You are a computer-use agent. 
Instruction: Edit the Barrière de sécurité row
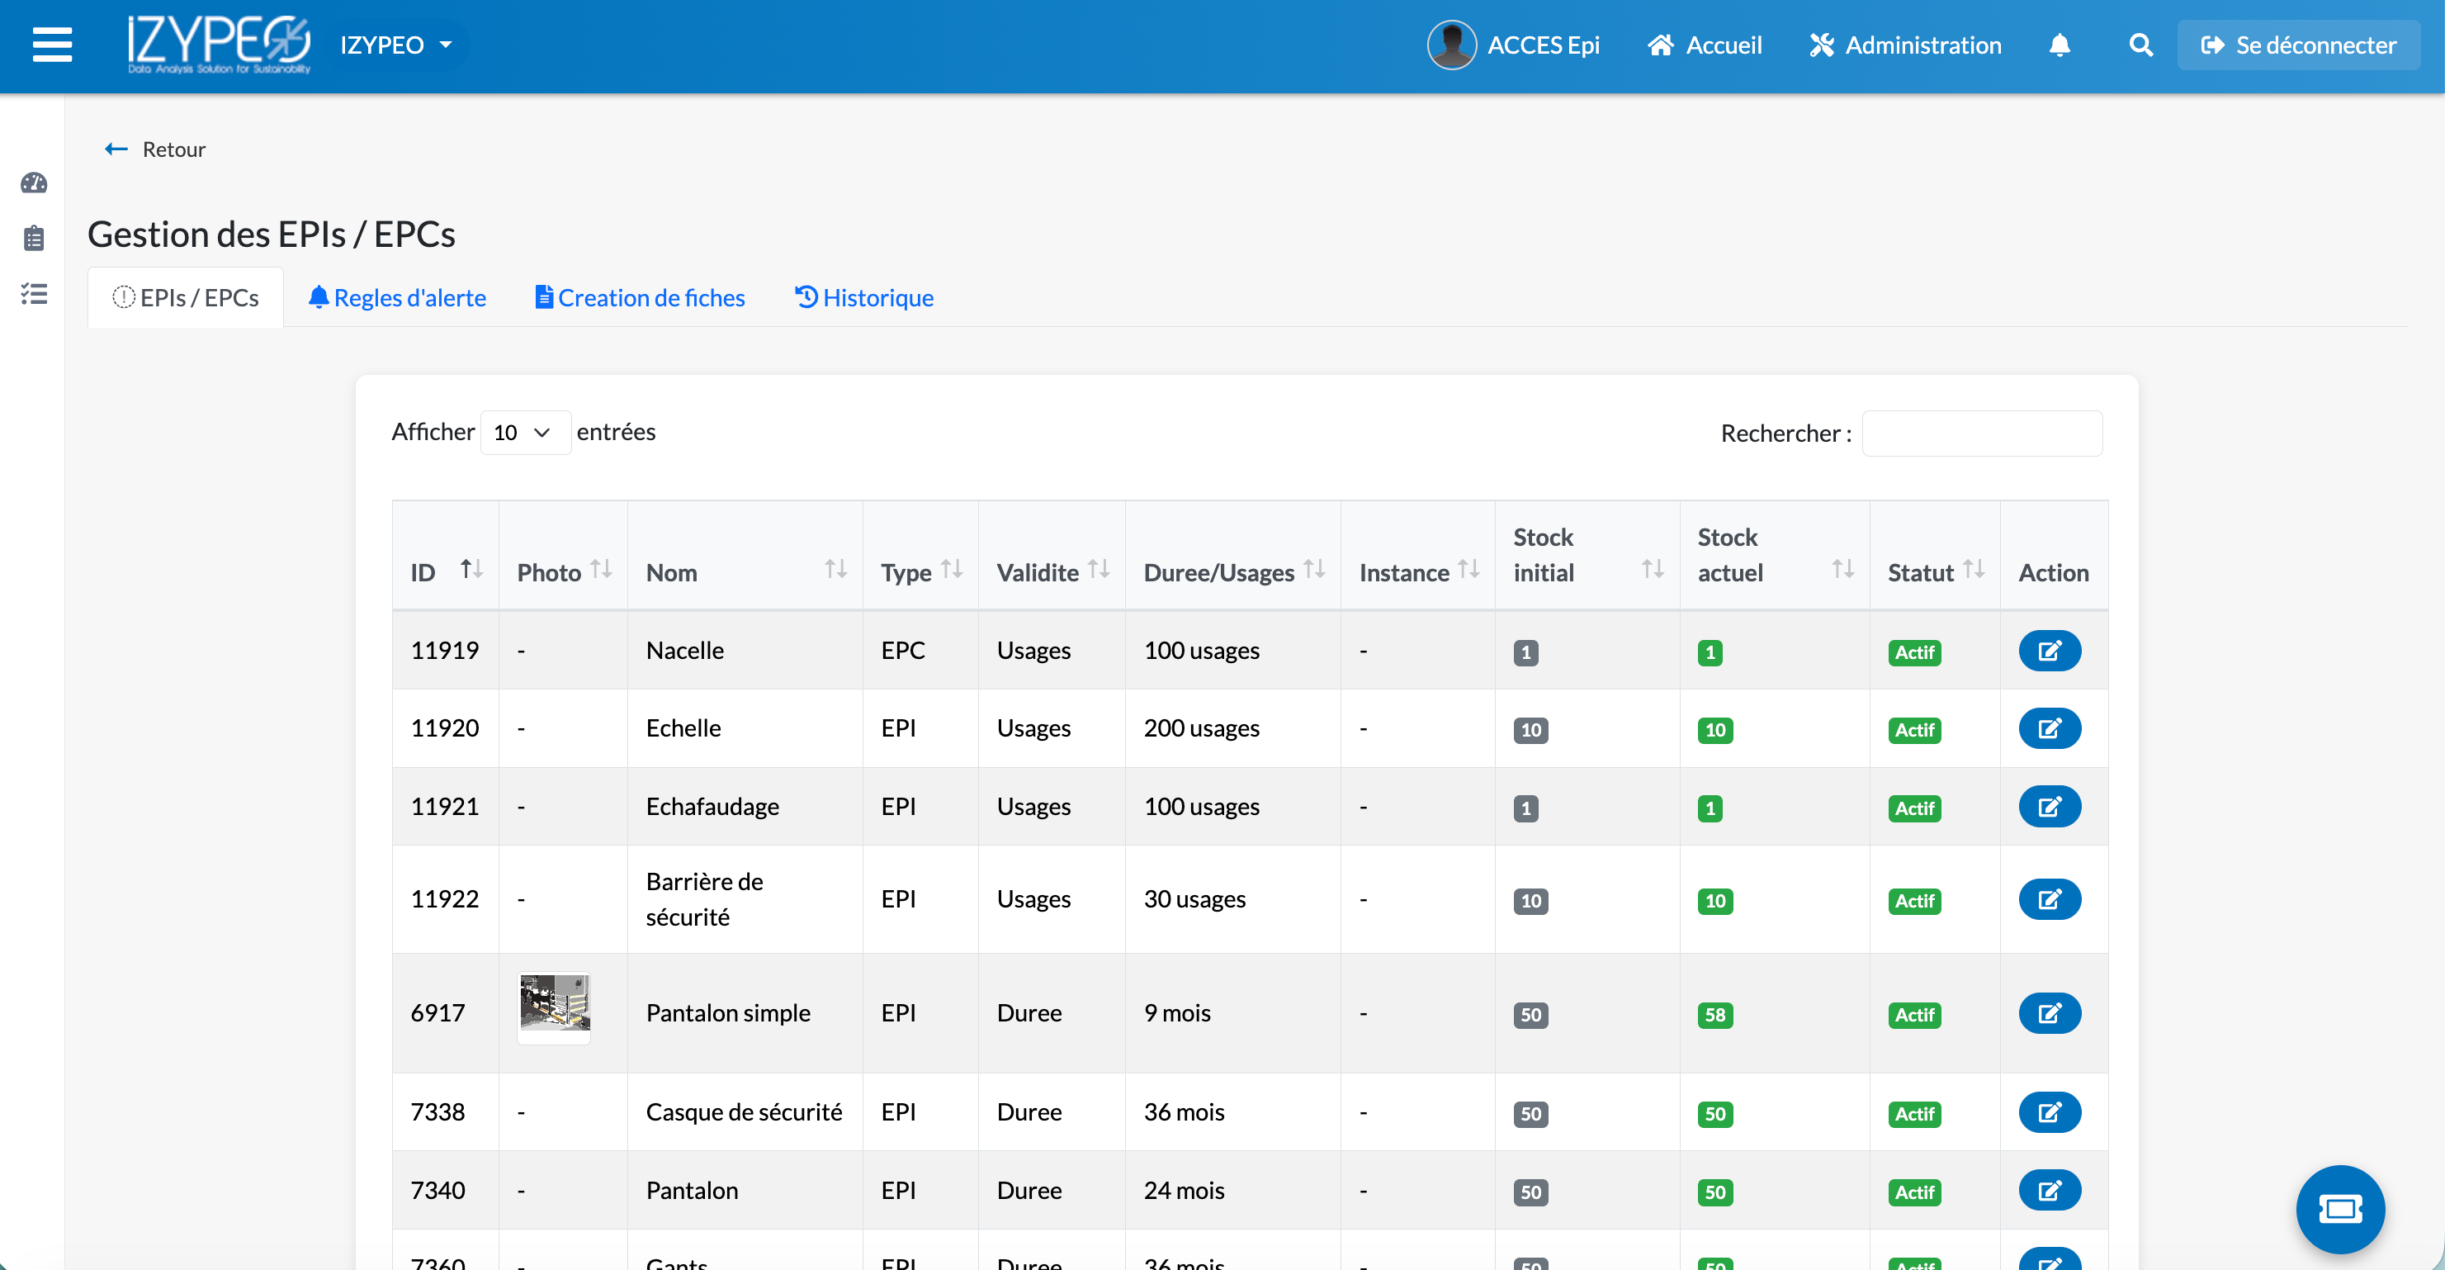[x=2050, y=900]
